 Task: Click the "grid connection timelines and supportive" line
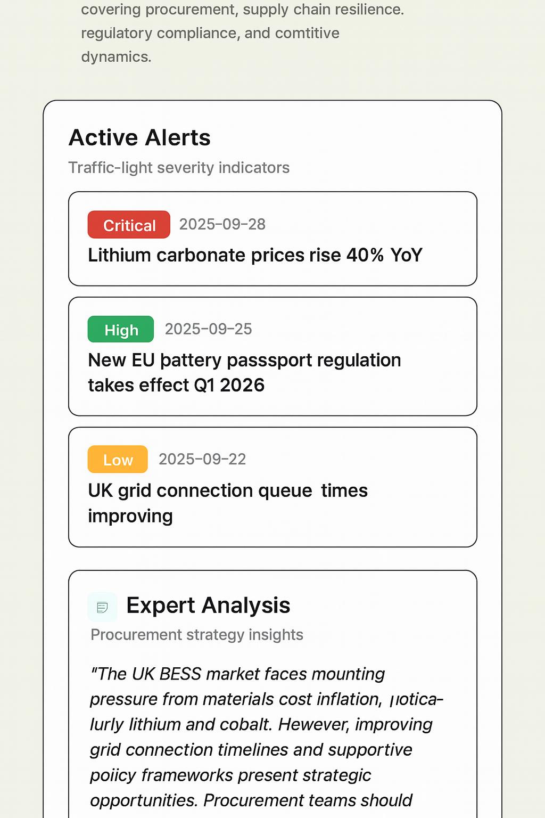coord(251,750)
